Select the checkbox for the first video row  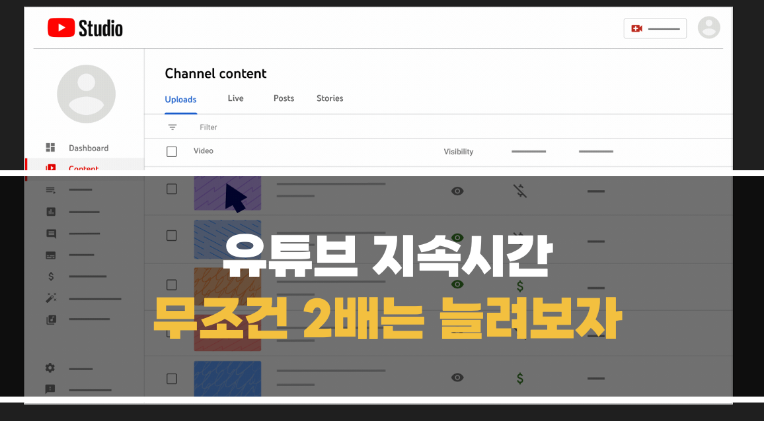click(x=172, y=189)
